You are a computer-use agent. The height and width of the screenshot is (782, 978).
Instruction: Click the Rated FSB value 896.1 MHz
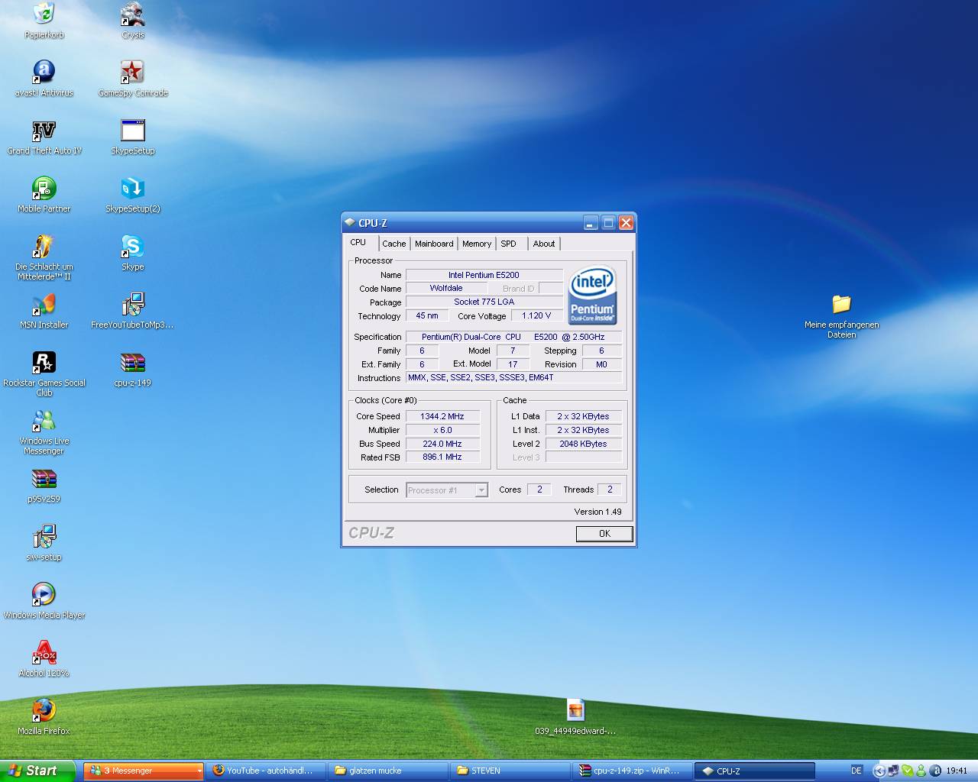(x=442, y=457)
